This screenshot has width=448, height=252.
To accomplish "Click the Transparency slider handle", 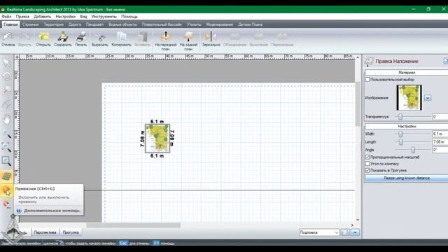I will 400,117.
